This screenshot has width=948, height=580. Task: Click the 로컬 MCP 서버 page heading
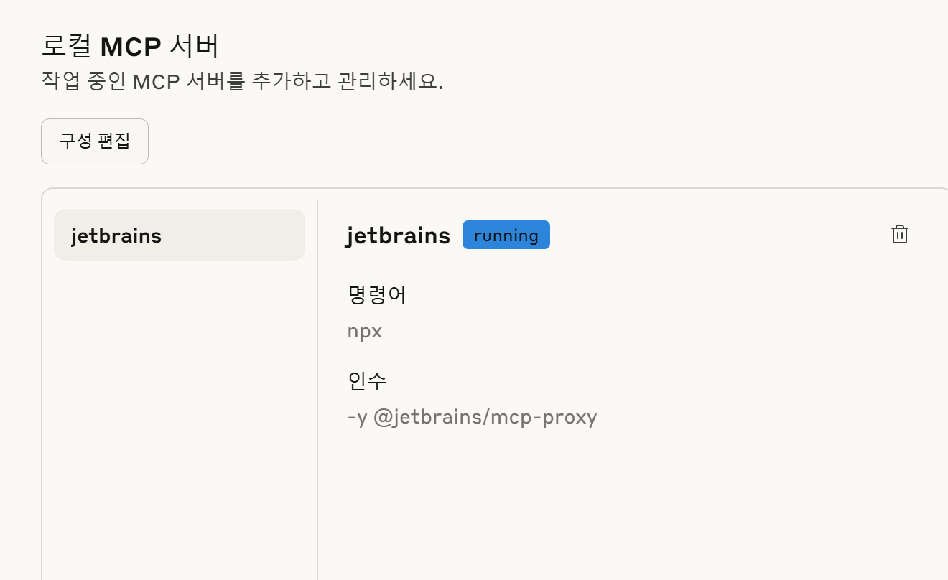pyautogui.click(x=130, y=47)
